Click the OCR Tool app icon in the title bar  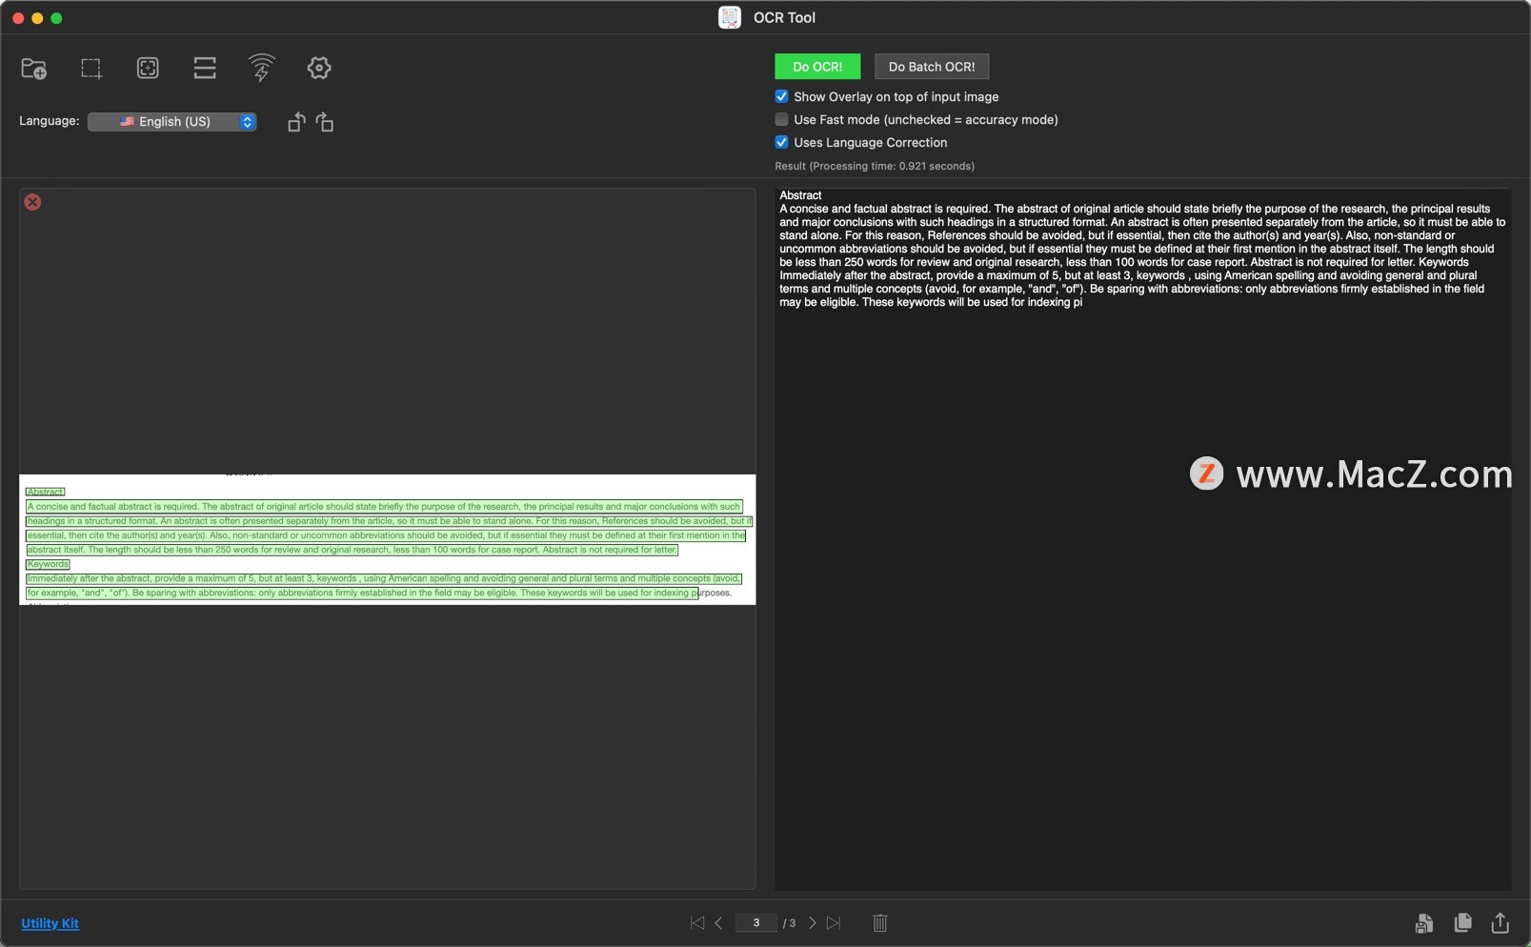730,17
